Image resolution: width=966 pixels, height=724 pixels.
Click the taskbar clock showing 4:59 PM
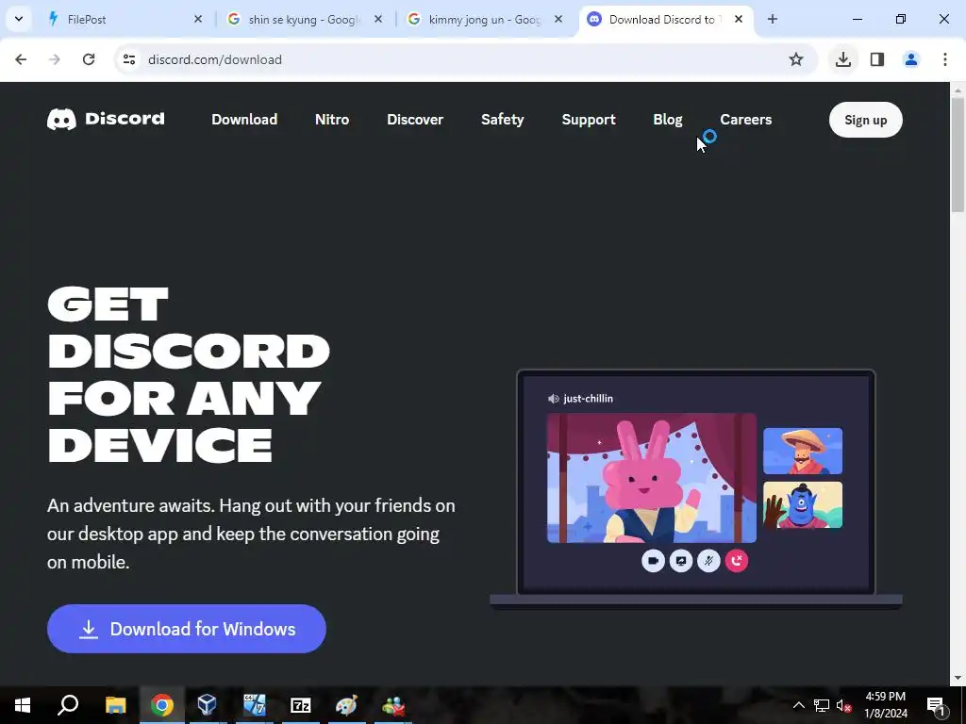[886, 705]
